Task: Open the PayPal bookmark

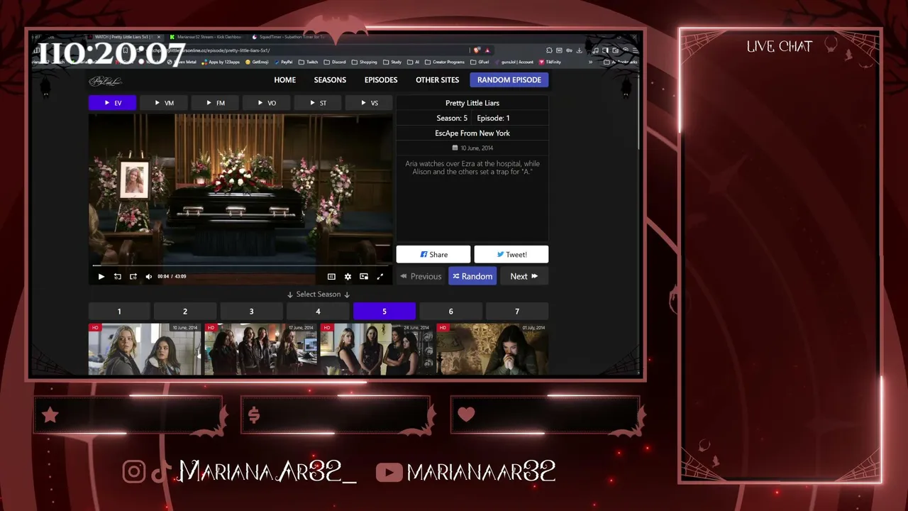Action: [x=283, y=62]
